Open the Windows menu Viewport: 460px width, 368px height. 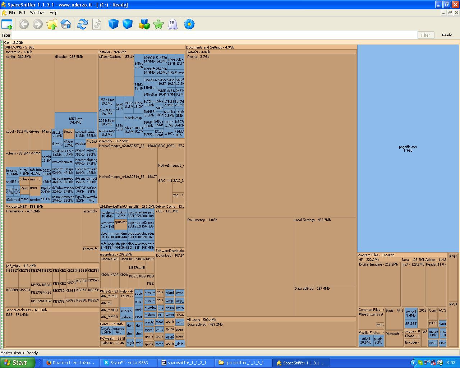tap(38, 13)
